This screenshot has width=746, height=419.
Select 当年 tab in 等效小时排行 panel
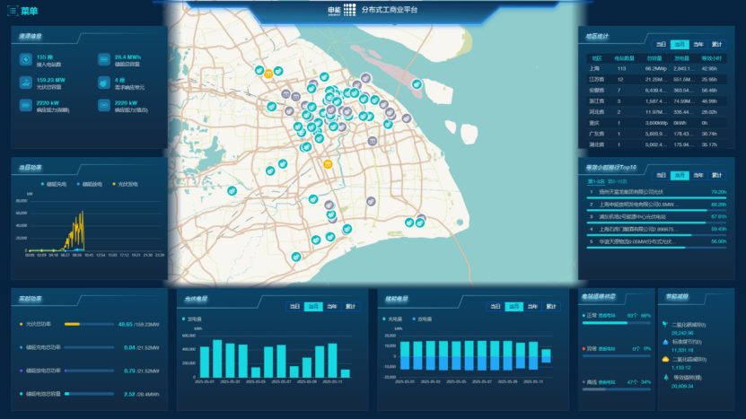698,175
